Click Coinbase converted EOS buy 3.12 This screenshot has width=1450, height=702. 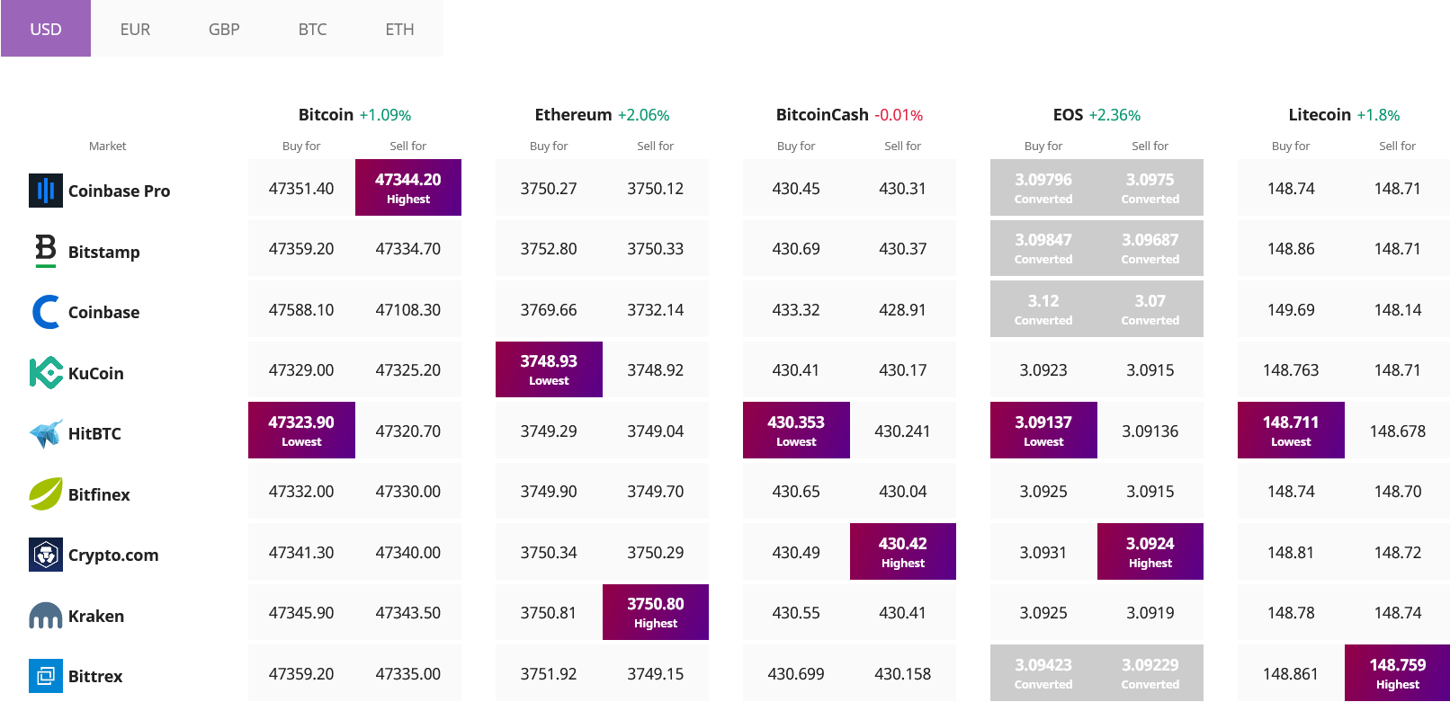pos(1043,308)
